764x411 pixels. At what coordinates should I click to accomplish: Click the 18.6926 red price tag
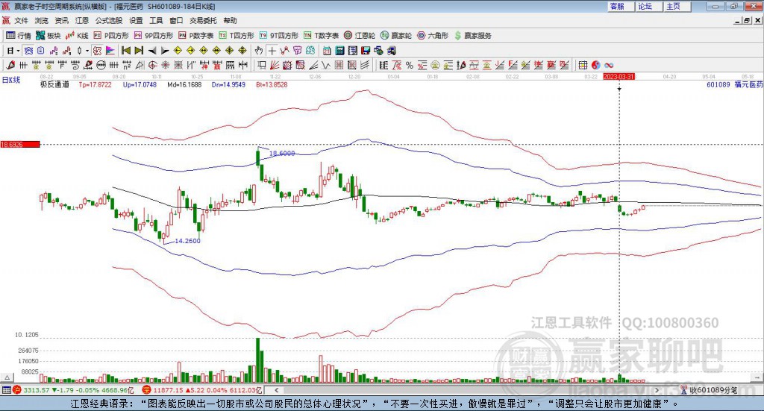pyautogui.click(x=20, y=144)
